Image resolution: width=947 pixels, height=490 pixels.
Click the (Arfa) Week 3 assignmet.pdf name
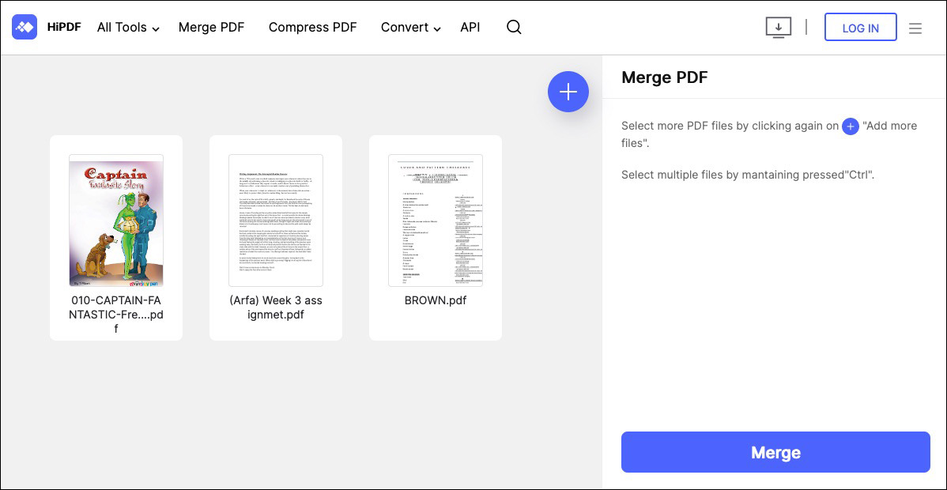(275, 307)
